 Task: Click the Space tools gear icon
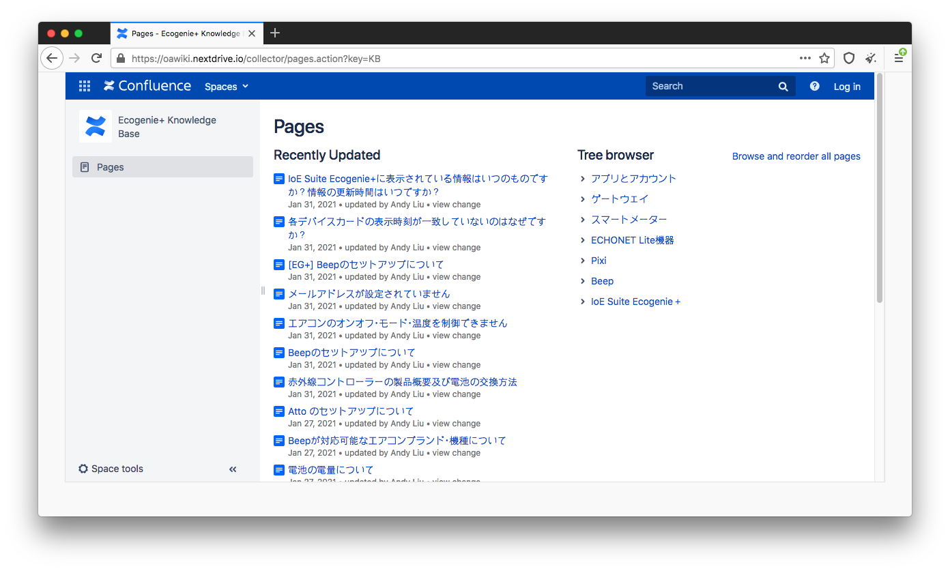coord(83,469)
